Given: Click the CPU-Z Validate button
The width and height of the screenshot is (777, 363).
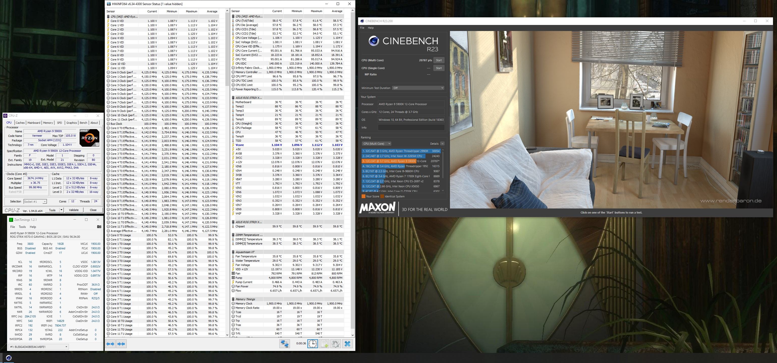Looking at the screenshot, I should 74,210.
